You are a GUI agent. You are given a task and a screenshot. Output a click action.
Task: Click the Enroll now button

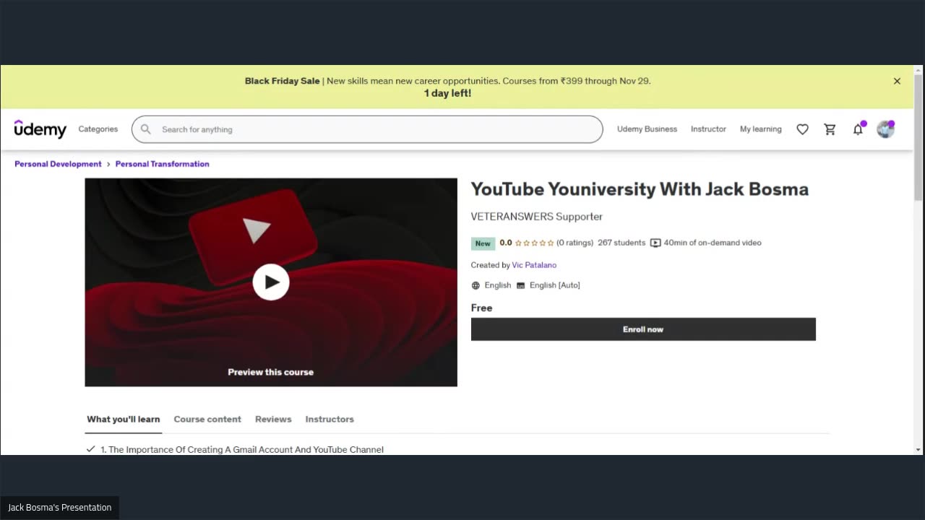pos(643,329)
